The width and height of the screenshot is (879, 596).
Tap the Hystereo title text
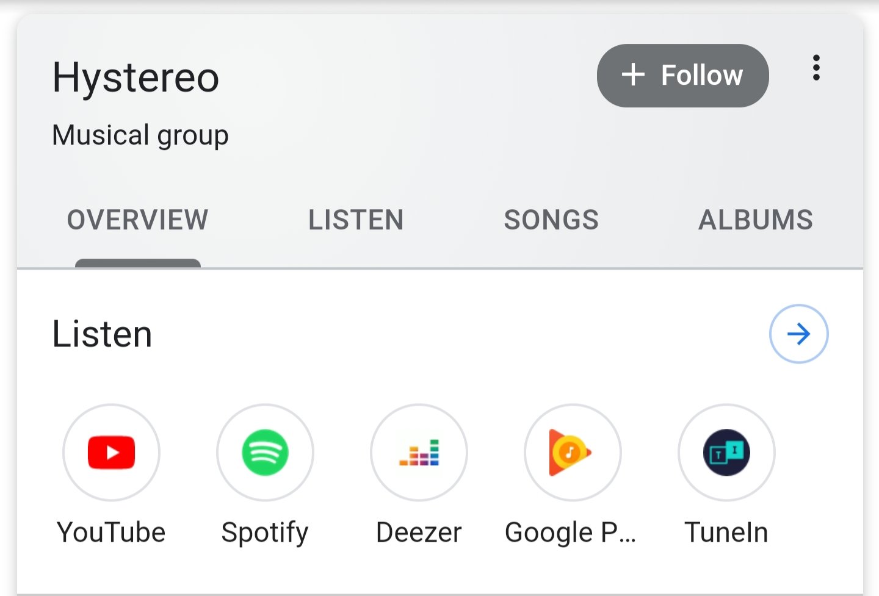[x=136, y=78]
